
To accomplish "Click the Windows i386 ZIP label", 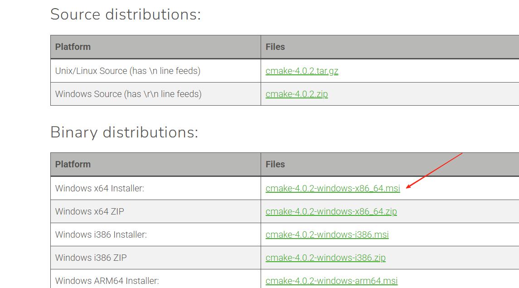I will coord(91,258).
